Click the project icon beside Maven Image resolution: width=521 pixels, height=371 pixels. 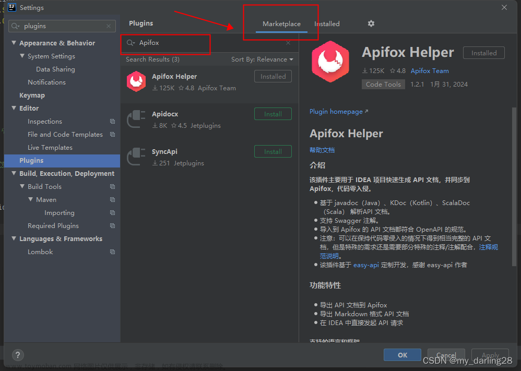click(113, 200)
